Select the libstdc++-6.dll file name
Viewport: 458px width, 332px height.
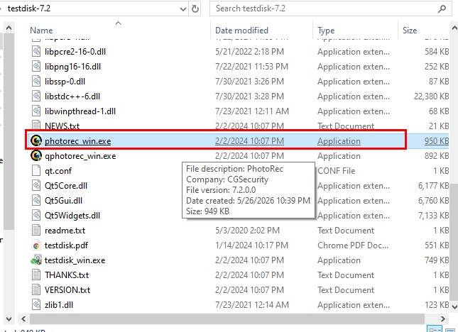(72, 96)
